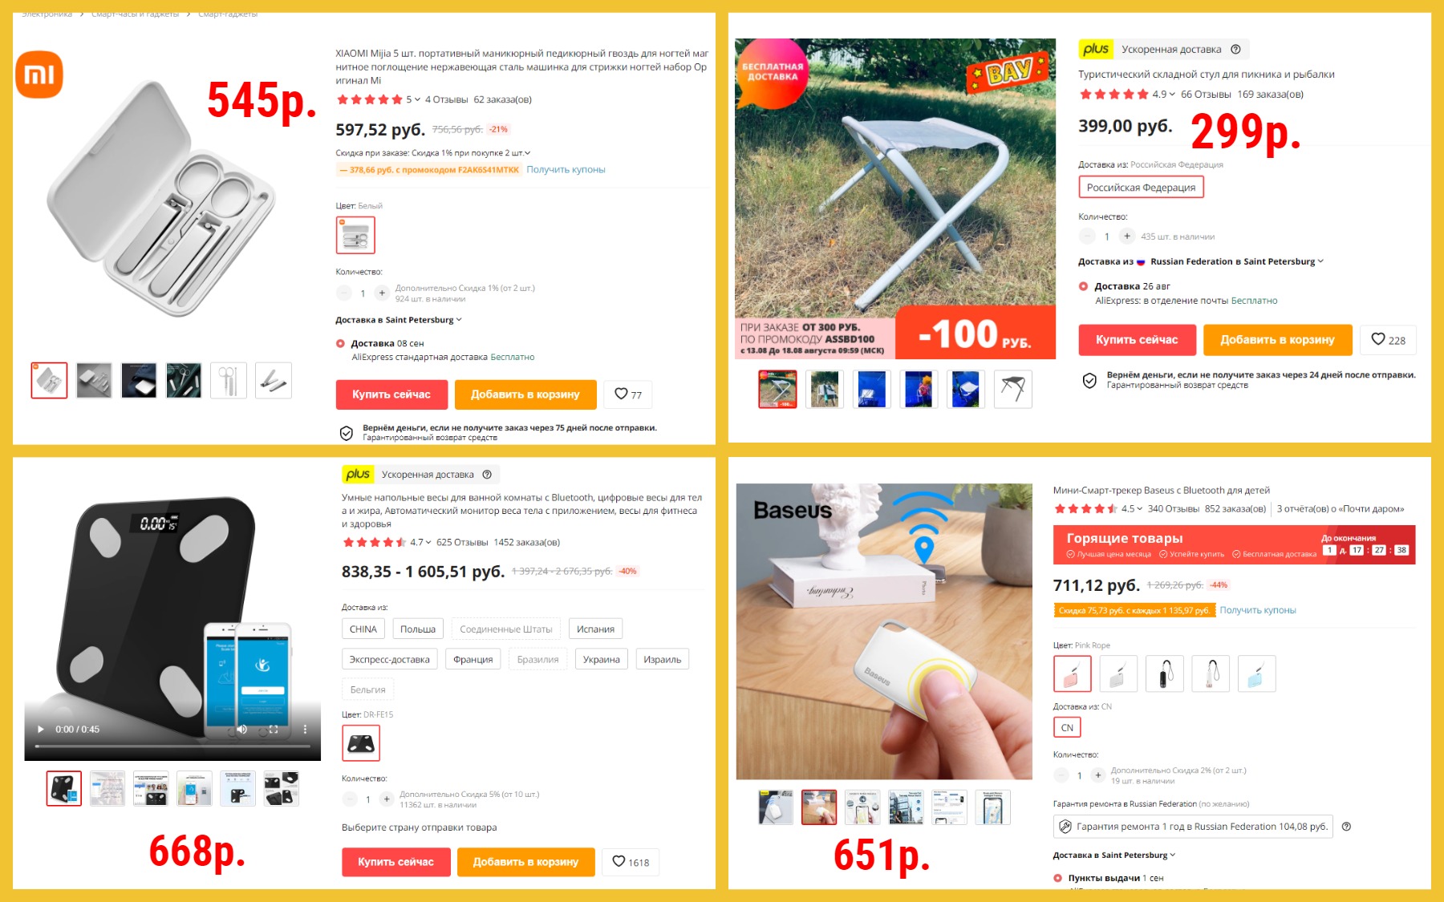Click info icon beside Гарантия ремонта option
The height and width of the screenshot is (902, 1444).
1346,827
